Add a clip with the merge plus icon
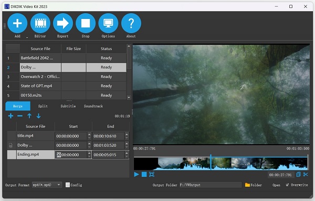 pyautogui.click(x=10, y=116)
